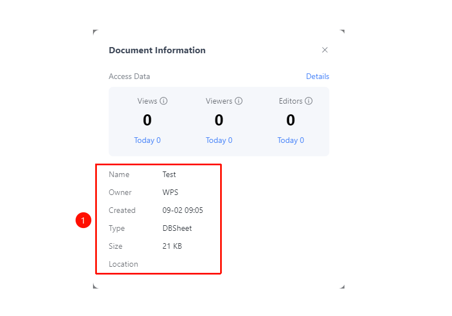Open Today 0 under Viewers

coord(219,140)
